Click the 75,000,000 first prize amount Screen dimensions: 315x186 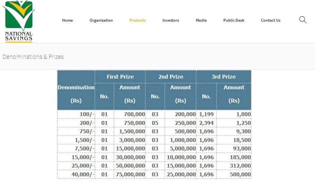click(131, 174)
